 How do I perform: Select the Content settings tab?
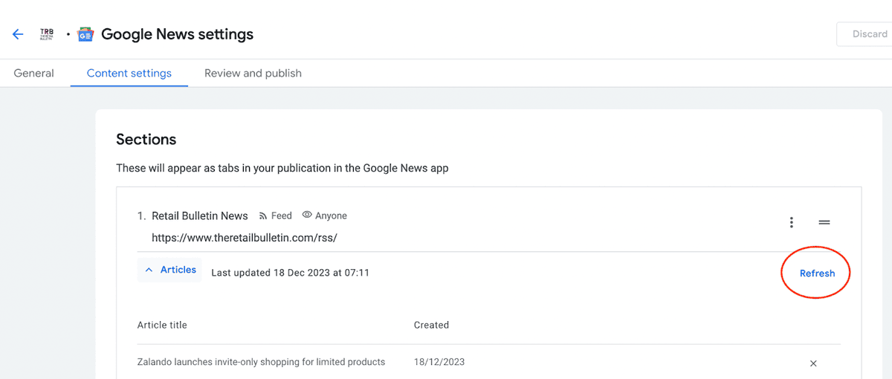[x=129, y=73]
